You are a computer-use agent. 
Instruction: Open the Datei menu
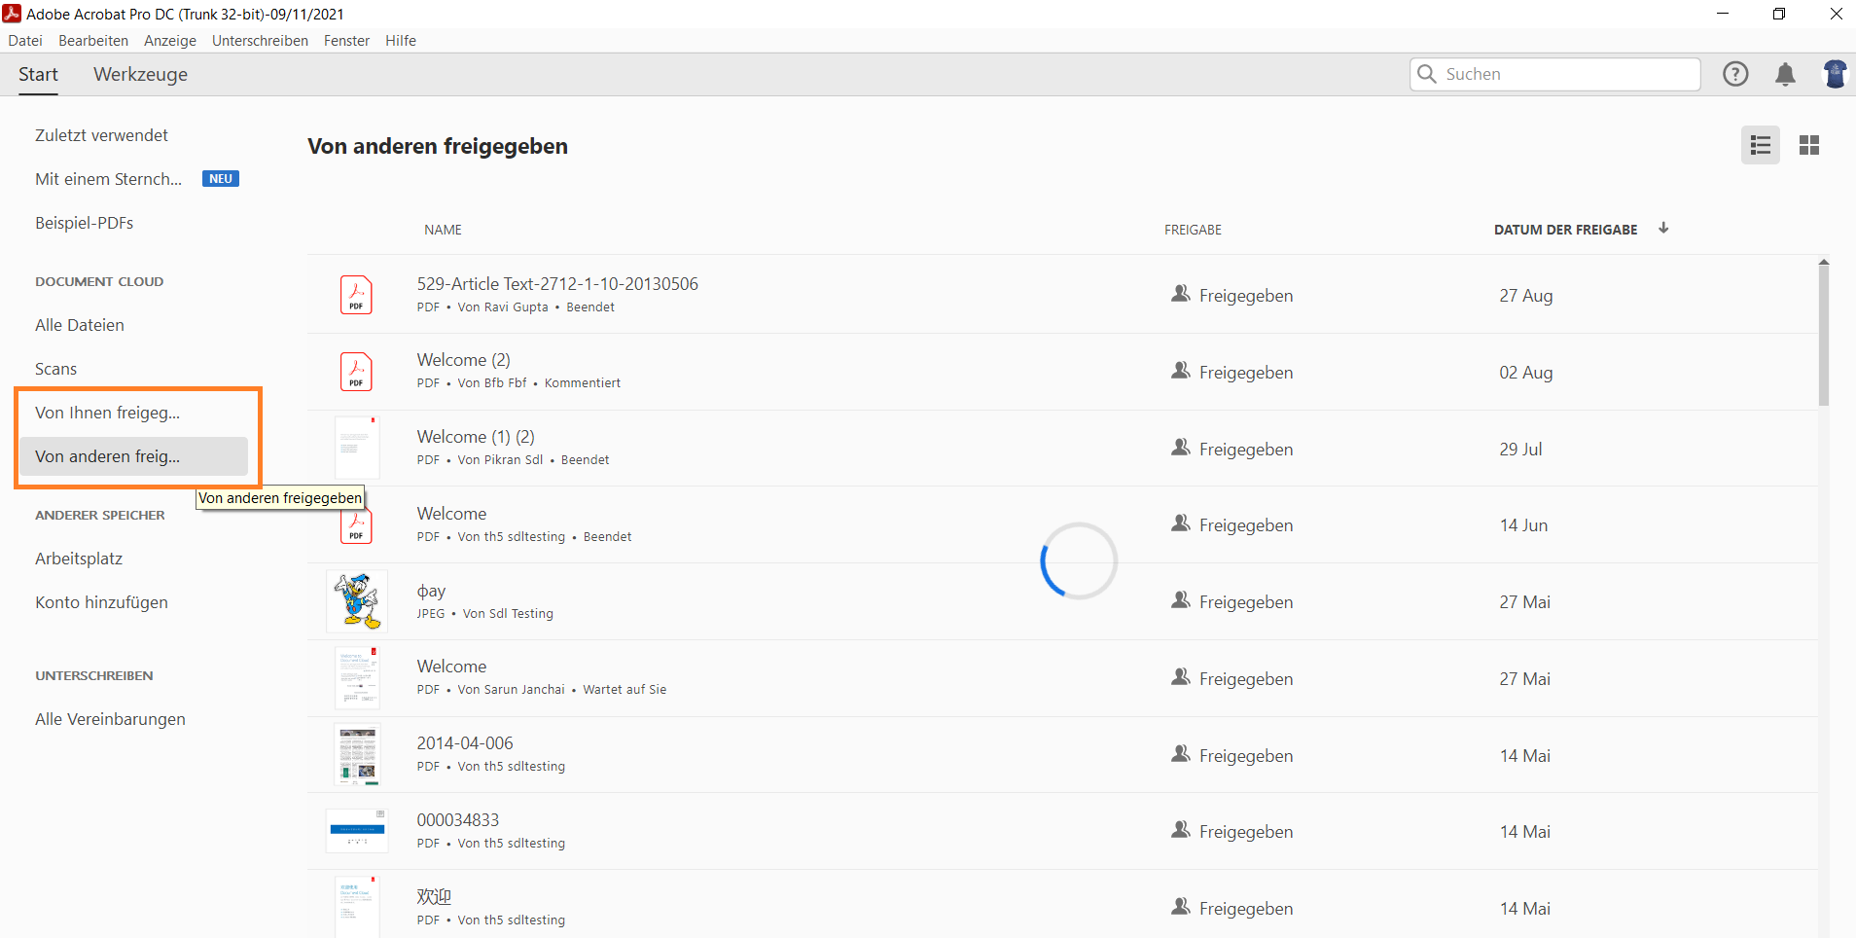point(25,41)
